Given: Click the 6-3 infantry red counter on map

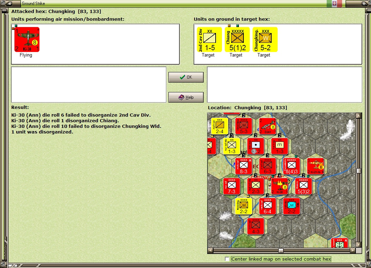Looking at the screenshot, I should 268,166.
